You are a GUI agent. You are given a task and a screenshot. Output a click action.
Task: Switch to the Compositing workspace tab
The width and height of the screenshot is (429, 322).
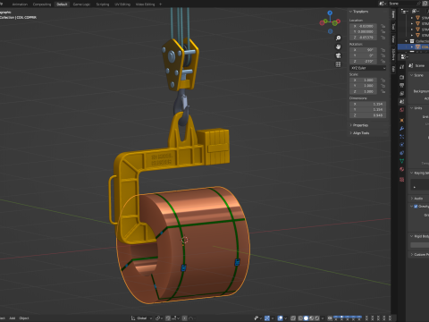coord(42,4)
